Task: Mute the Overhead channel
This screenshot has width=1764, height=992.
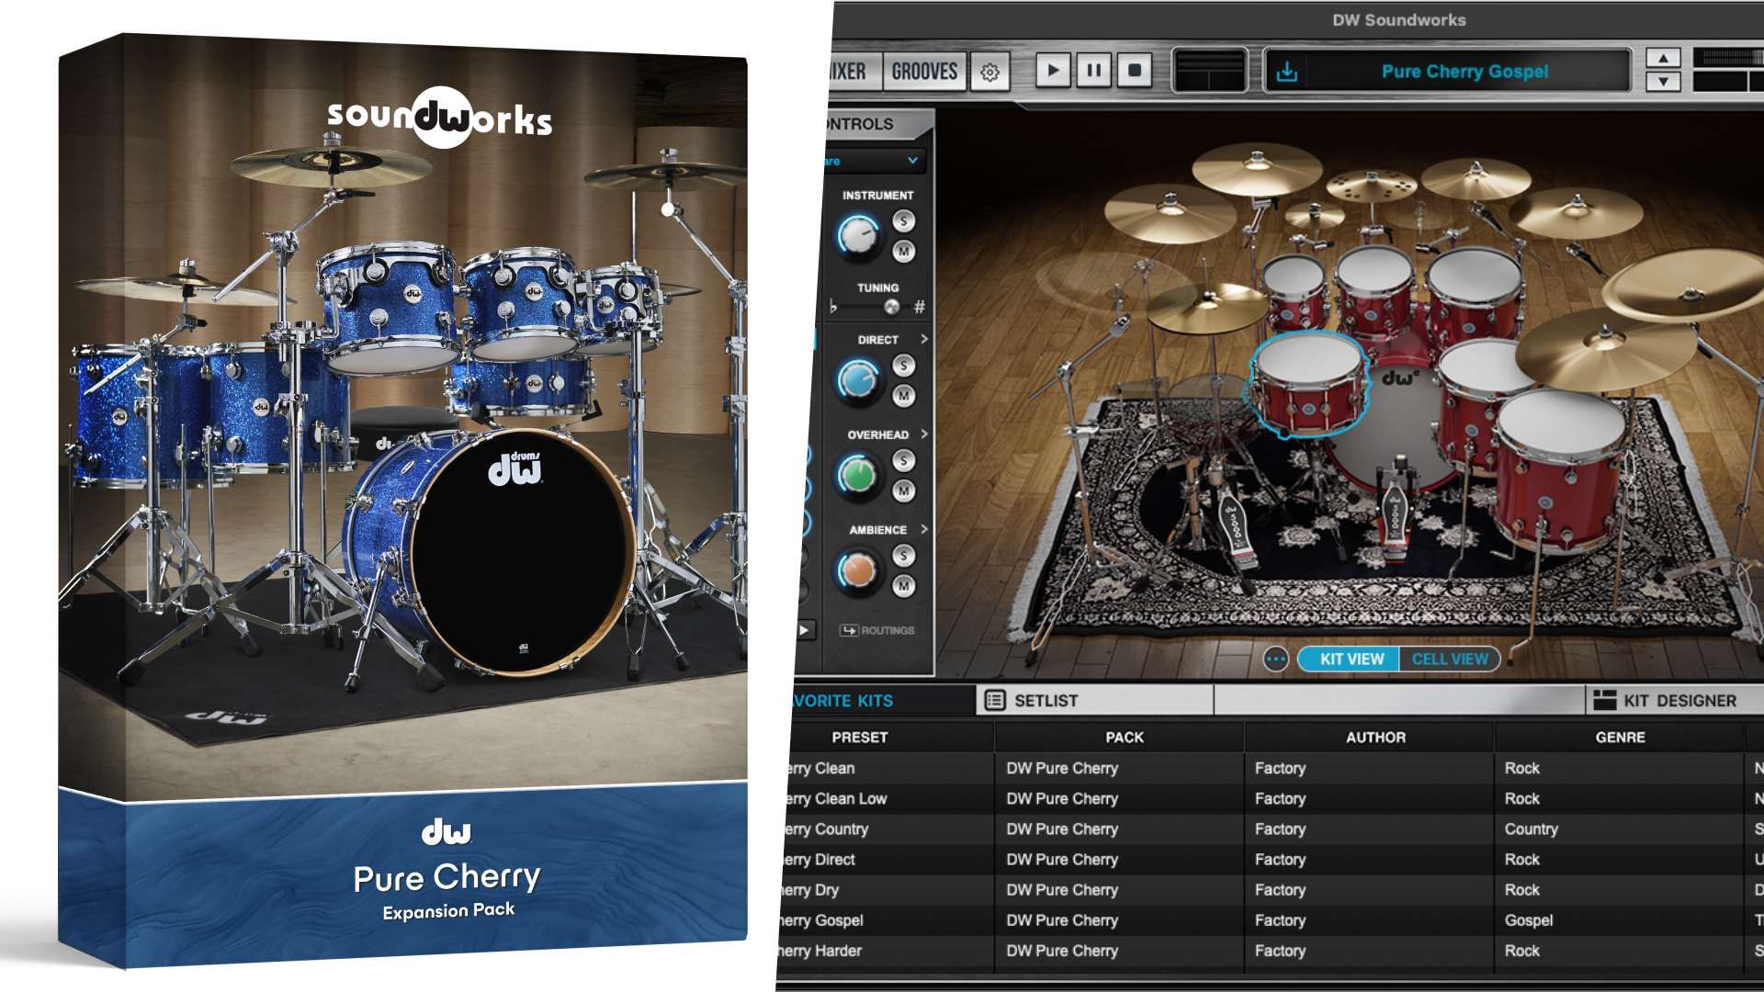Action: (x=904, y=491)
